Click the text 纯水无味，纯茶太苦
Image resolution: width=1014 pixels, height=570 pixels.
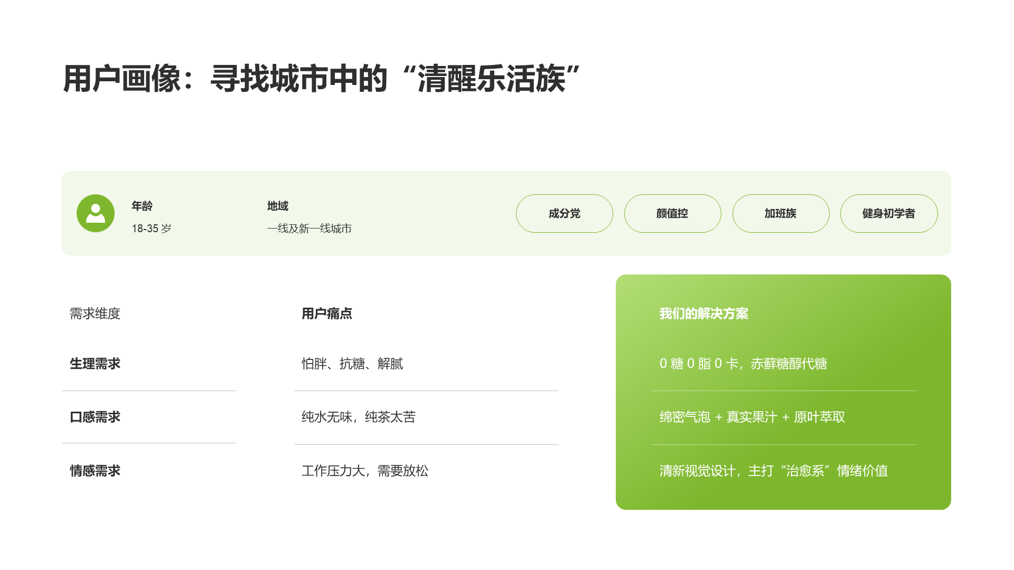click(358, 417)
